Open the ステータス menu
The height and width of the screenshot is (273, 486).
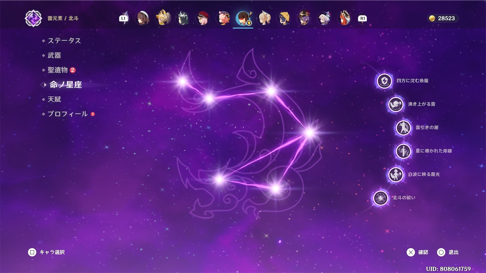point(64,41)
